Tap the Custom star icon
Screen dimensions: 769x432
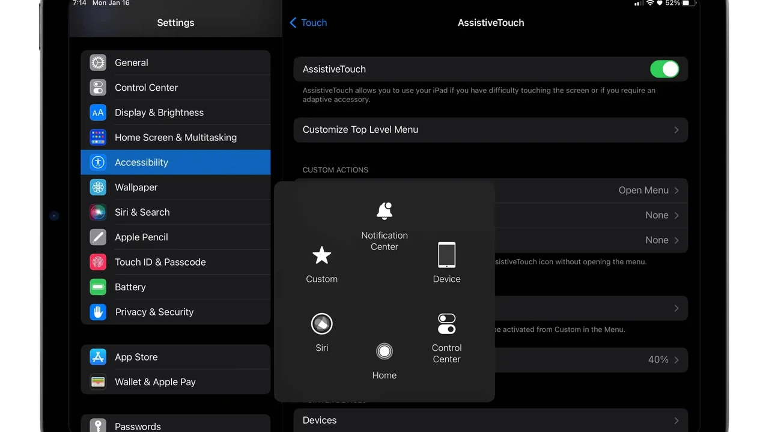coord(322,255)
